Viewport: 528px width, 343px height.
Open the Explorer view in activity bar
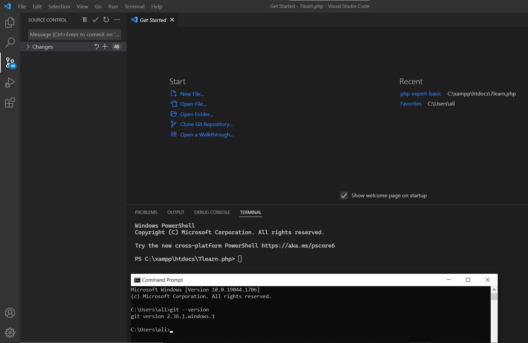[x=10, y=23]
